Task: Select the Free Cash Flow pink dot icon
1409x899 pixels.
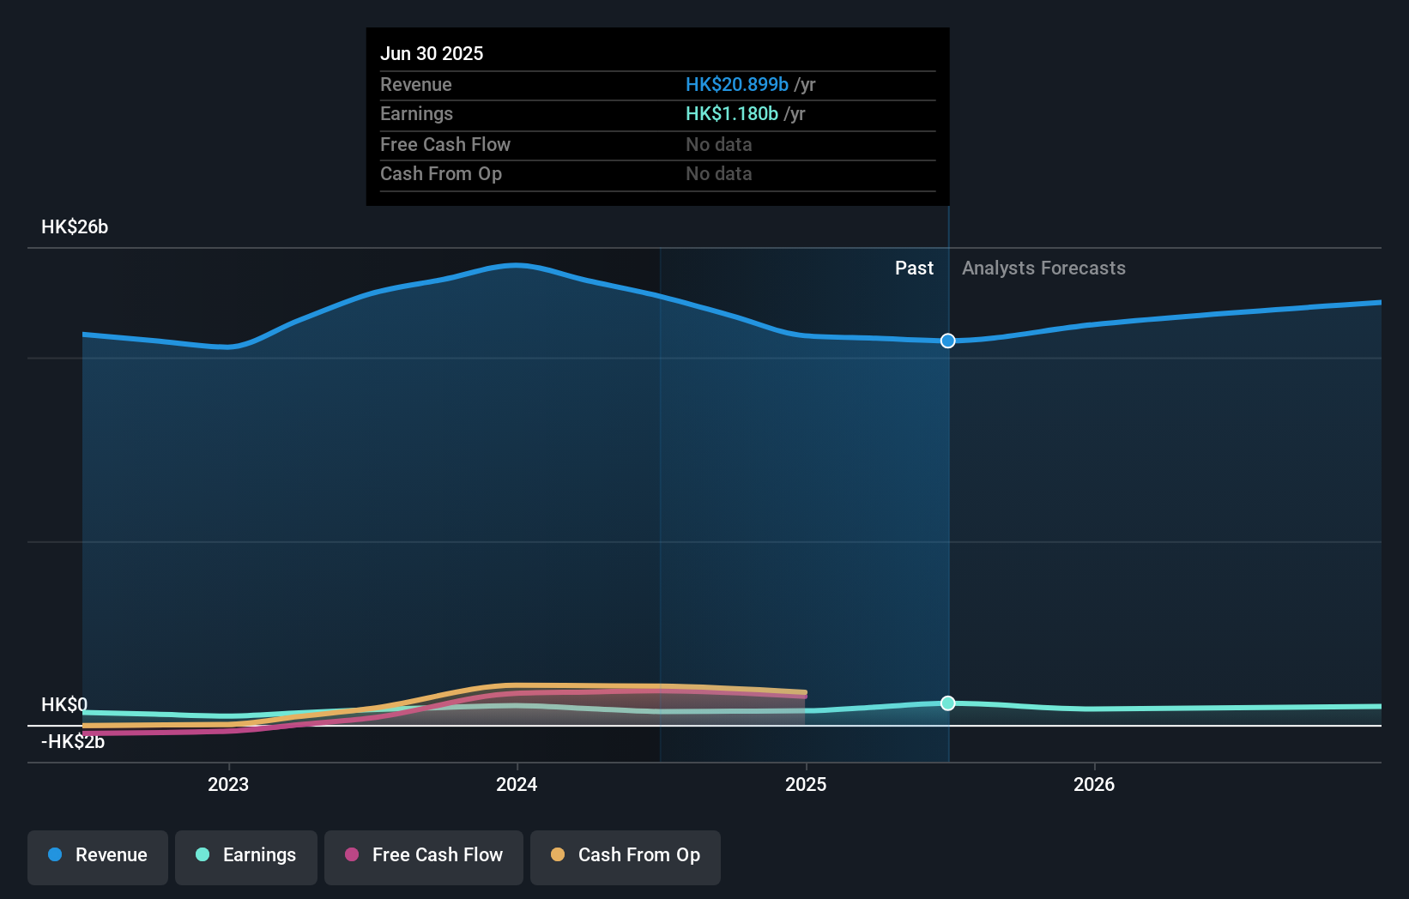Action: tap(351, 855)
